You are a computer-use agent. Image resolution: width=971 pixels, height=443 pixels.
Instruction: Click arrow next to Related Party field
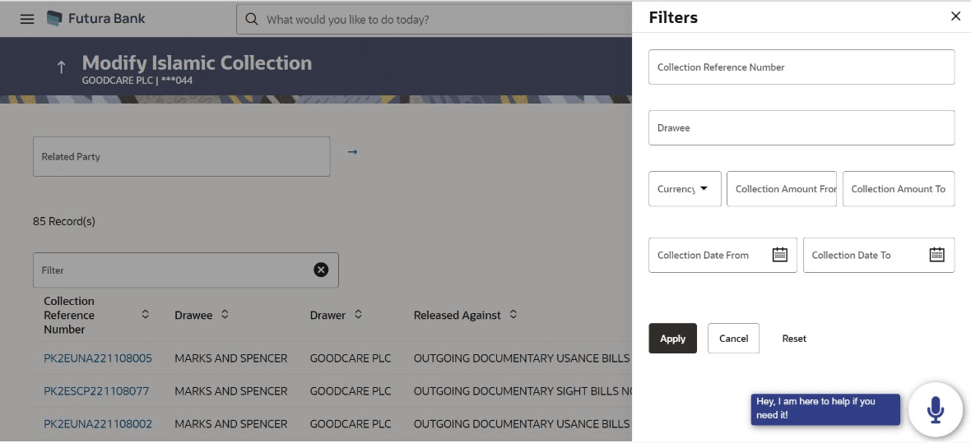[352, 151]
